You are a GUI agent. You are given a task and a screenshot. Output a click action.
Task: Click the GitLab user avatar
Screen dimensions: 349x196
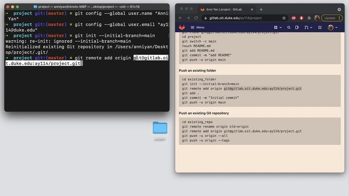click(x=330, y=27)
